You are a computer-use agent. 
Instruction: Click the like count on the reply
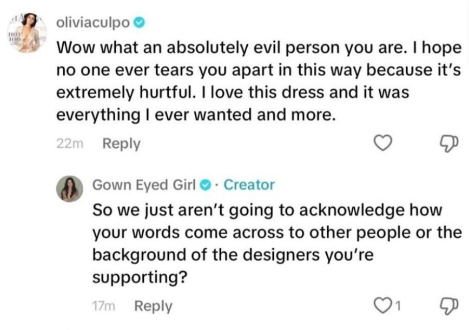coord(397,306)
